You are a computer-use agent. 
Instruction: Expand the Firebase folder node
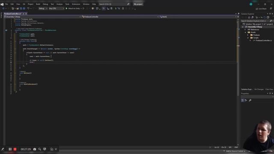[248, 35]
